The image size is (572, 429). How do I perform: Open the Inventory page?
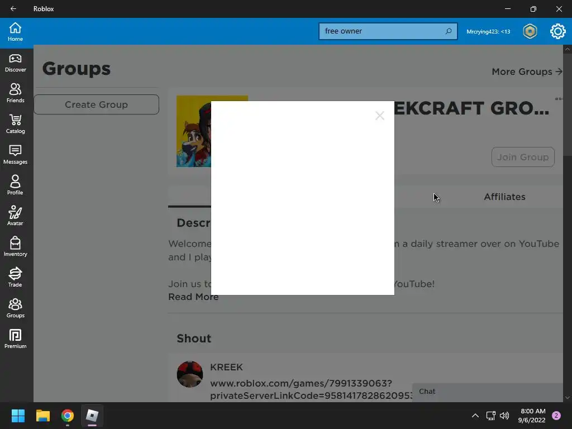coord(15,247)
